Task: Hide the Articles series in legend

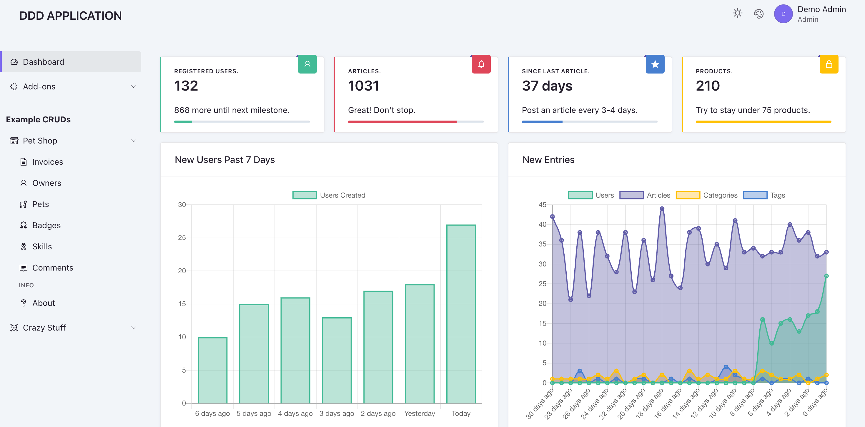Action: tap(631, 195)
